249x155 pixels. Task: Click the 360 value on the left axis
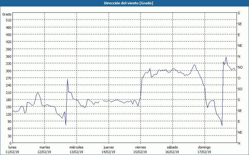(x=8, y=56)
